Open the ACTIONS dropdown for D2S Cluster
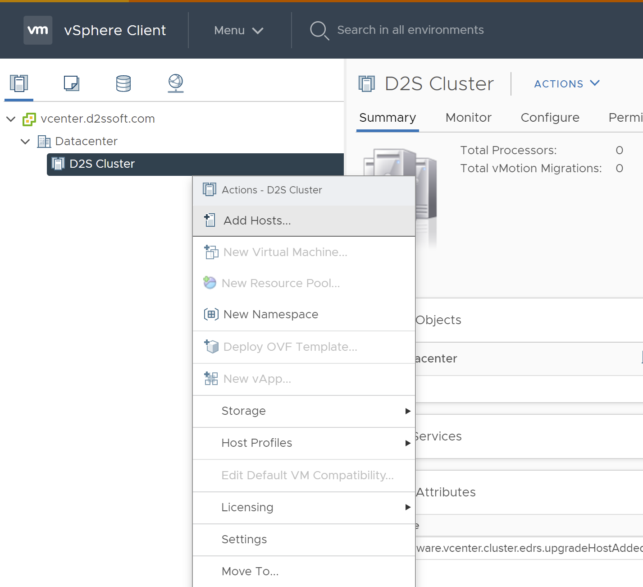The image size is (643, 587). 566,84
